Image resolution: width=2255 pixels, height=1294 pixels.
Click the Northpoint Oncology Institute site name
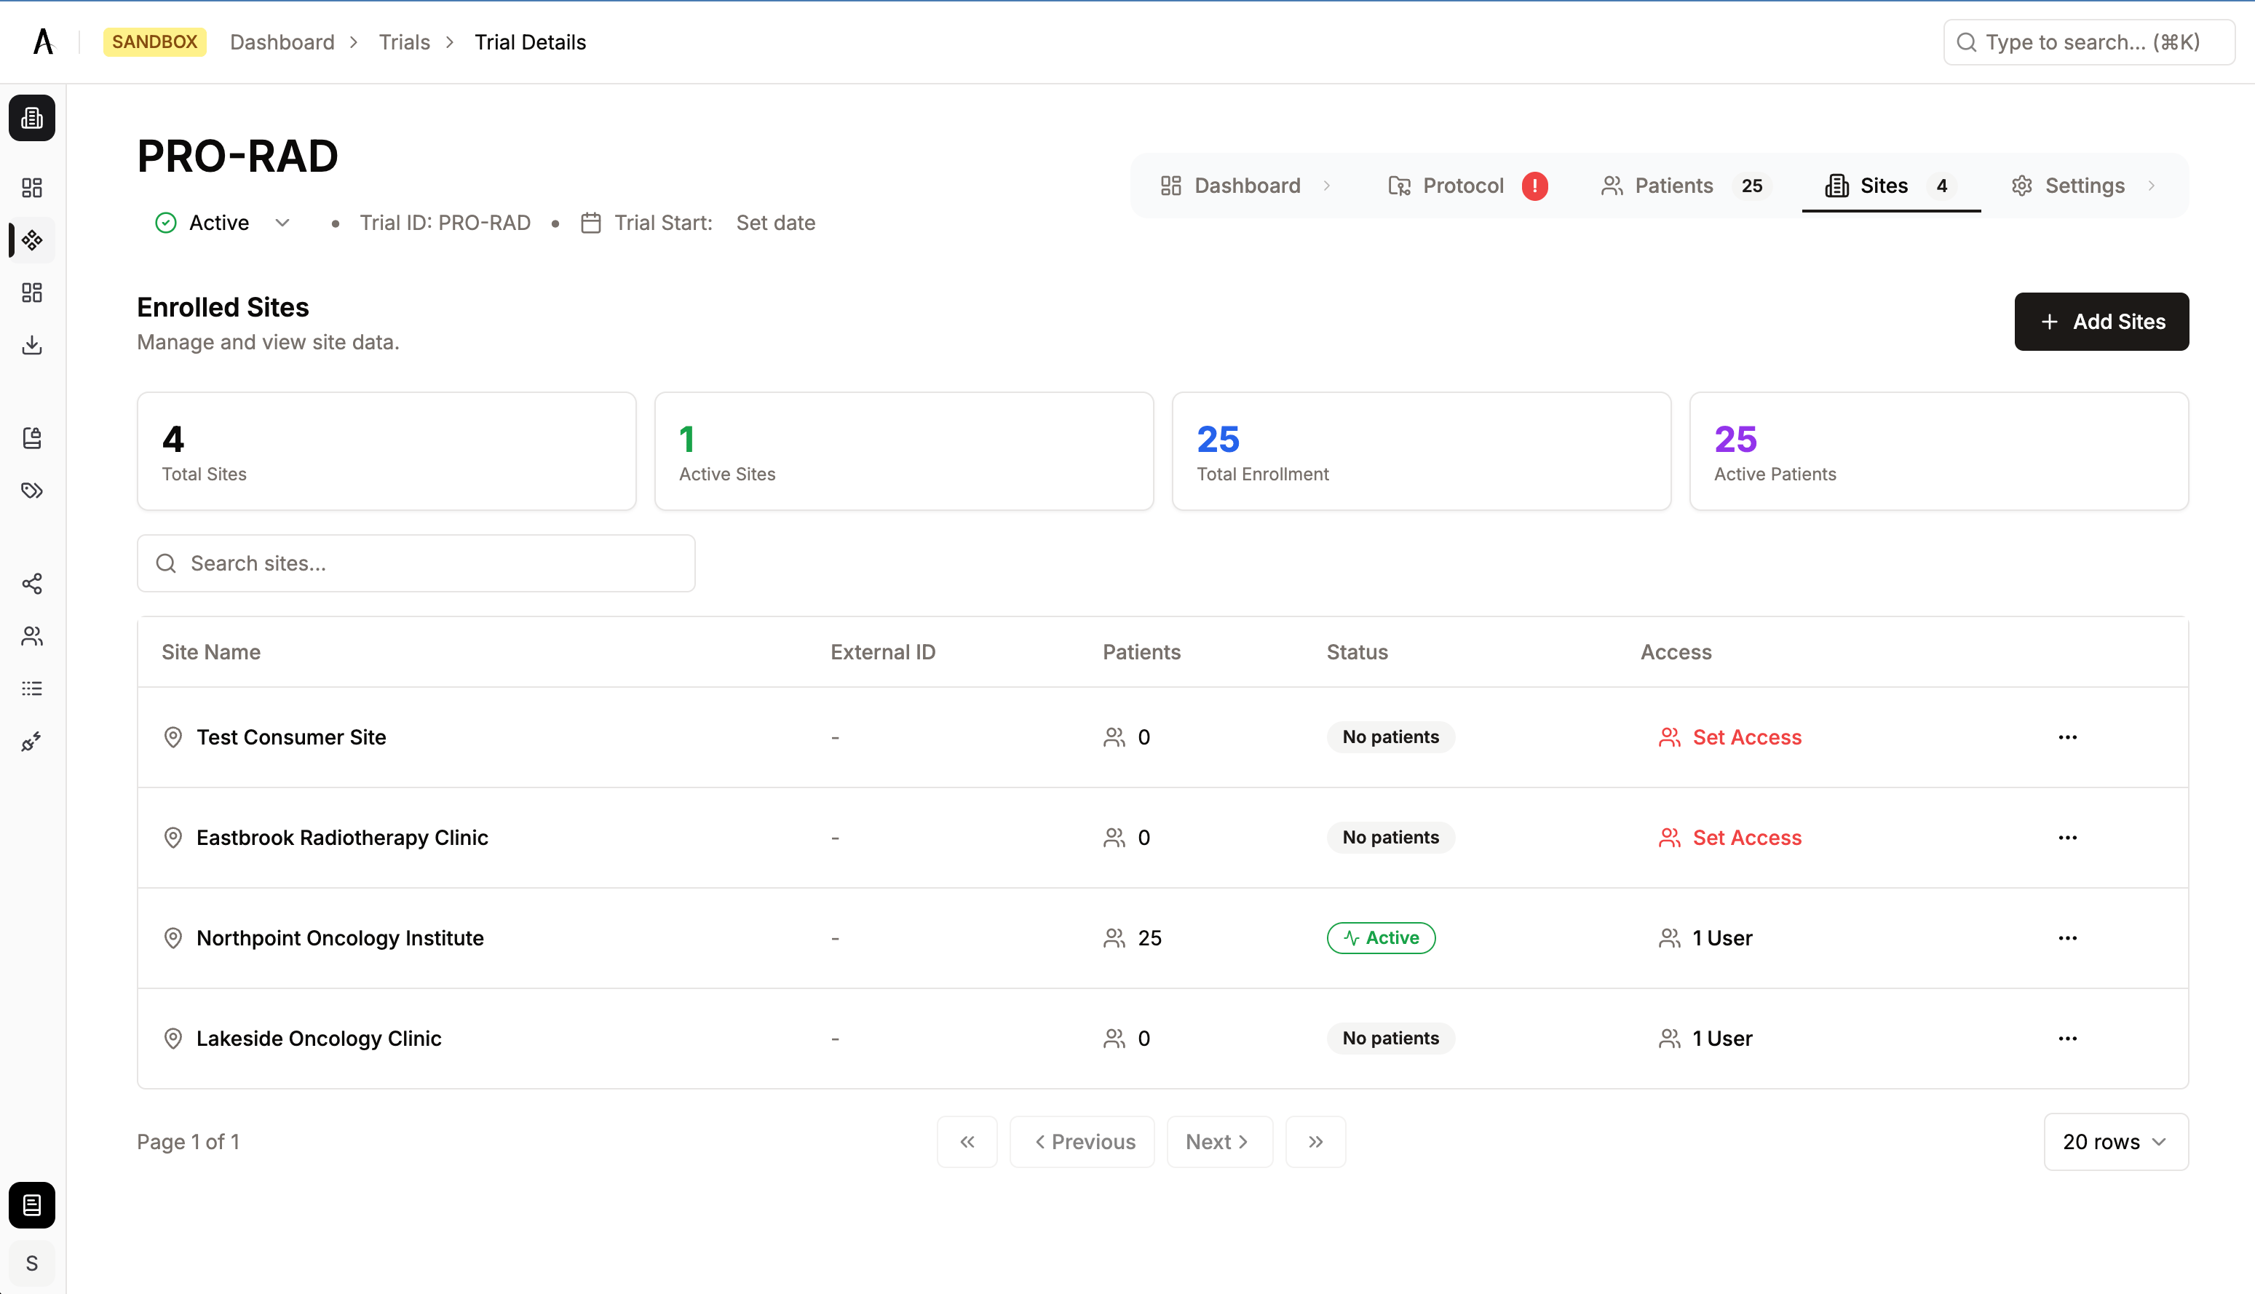point(339,937)
